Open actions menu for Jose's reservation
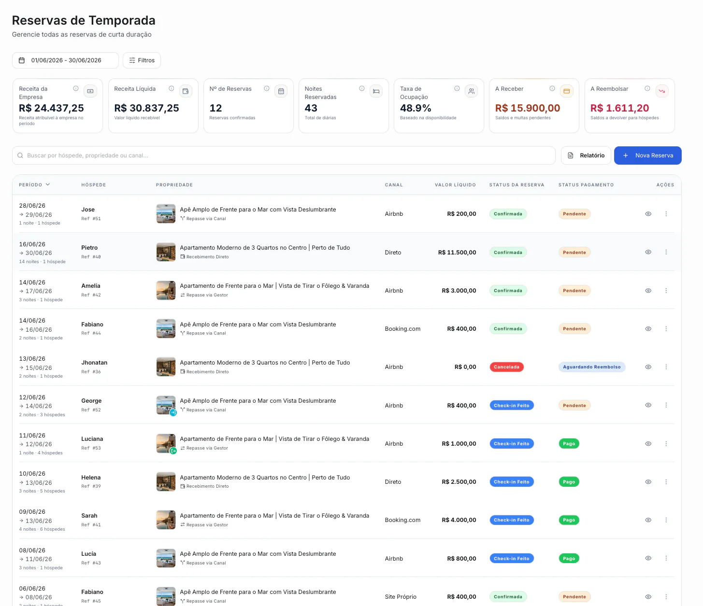This screenshot has height=606, width=703. [666, 214]
